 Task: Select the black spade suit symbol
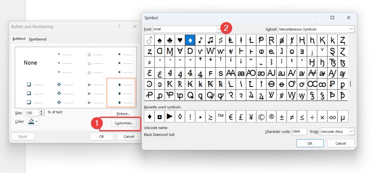coord(159,40)
